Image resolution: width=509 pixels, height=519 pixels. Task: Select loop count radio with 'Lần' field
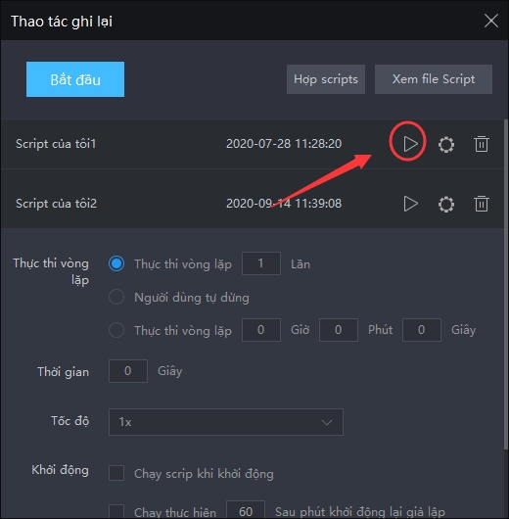coord(116,263)
